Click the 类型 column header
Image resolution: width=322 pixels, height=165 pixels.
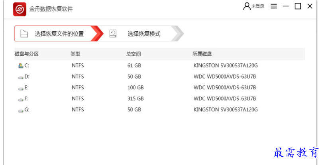tap(75, 54)
